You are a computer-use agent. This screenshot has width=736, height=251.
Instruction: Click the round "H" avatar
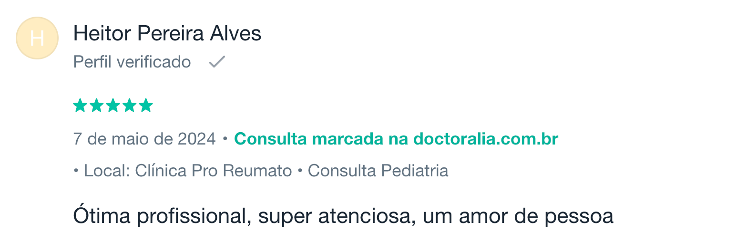click(x=37, y=38)
